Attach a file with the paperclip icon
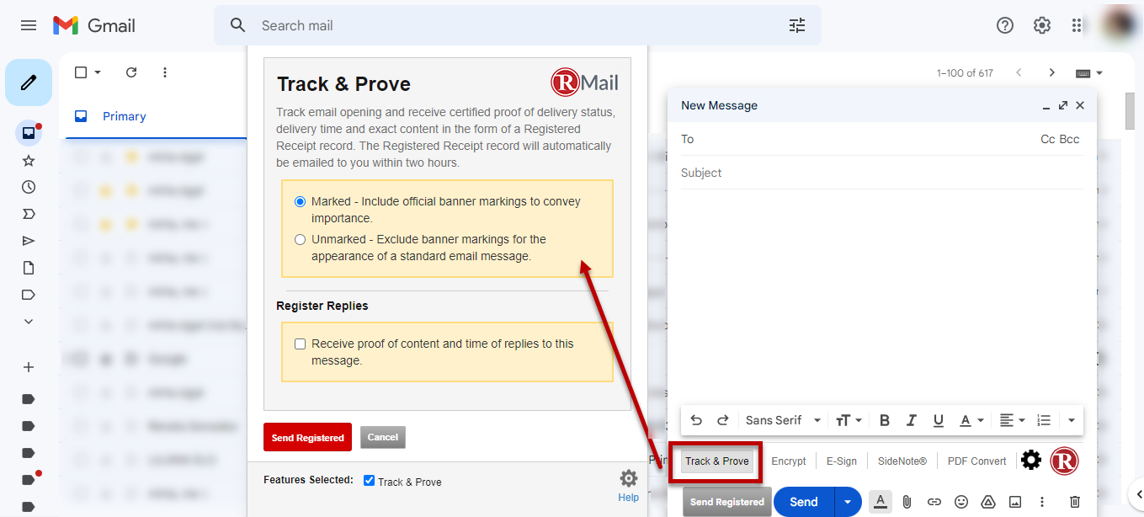This screenshot has width=1144, height=517. pos(907,501)
